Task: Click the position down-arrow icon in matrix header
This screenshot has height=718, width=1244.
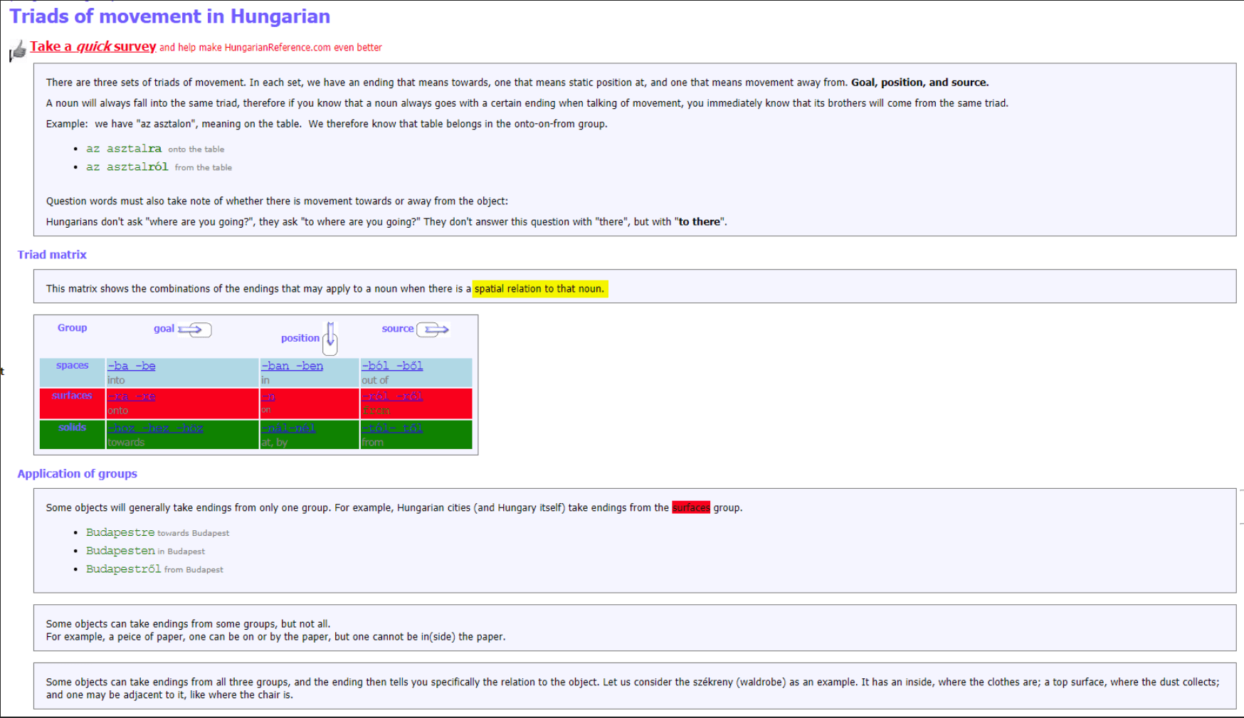Action: 330,338
